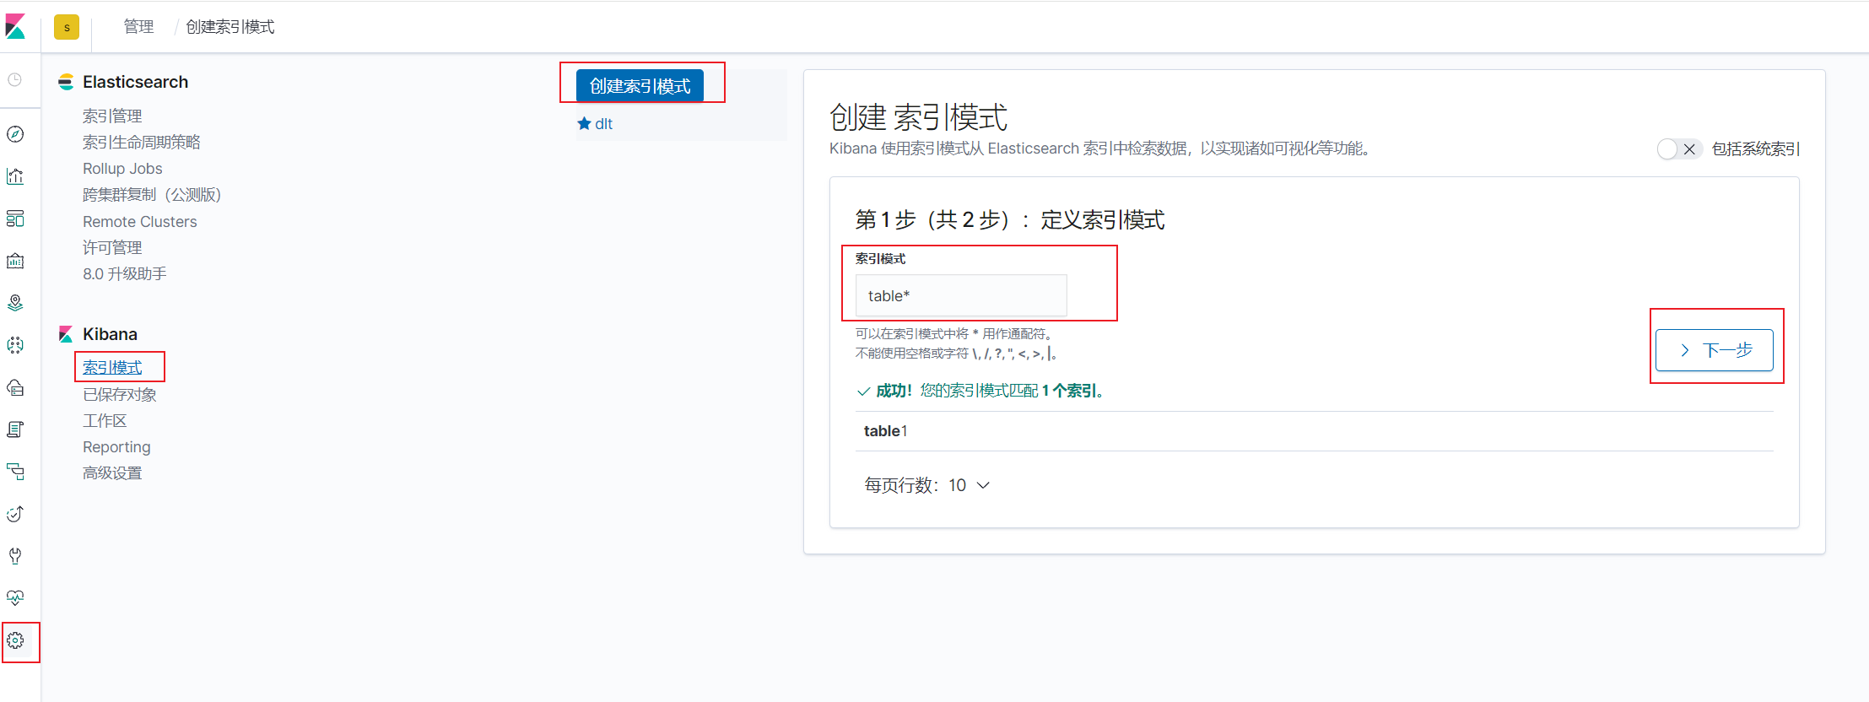This screenshot has height=702, width=1869.
Task: Open Dev Tools via the wrench icon
Action: pos(15,556)
